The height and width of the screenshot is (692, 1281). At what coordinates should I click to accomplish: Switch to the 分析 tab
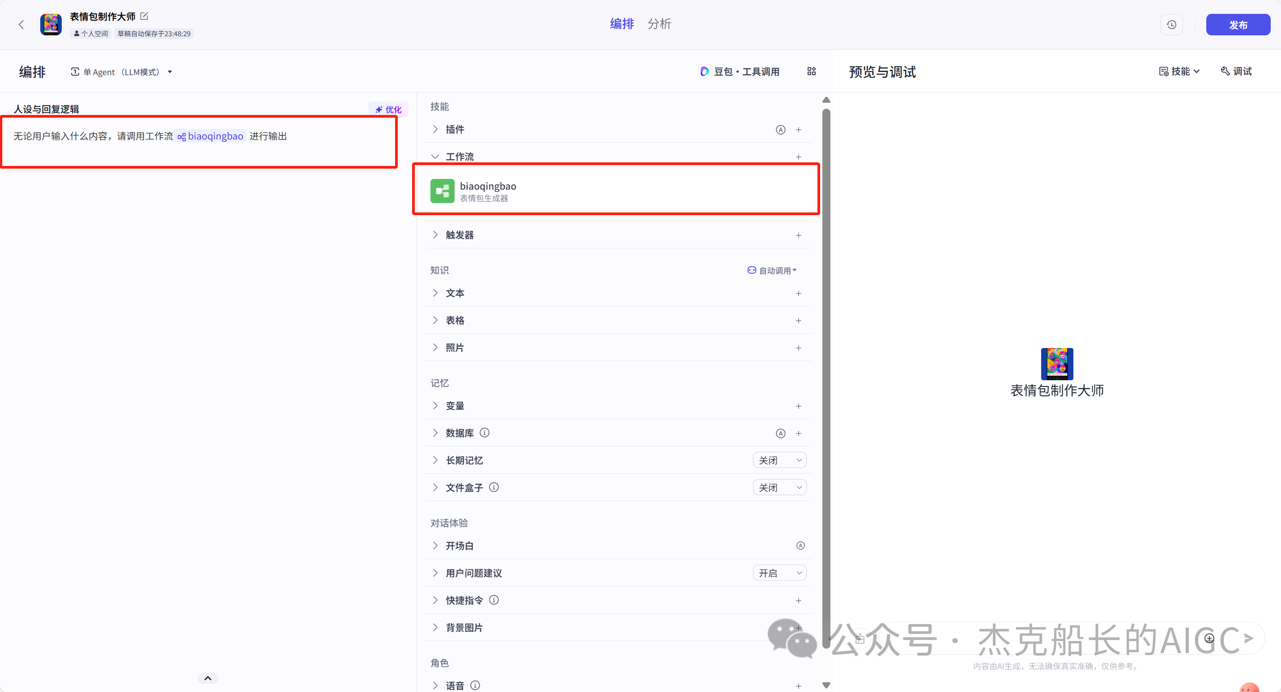(660, 23)
